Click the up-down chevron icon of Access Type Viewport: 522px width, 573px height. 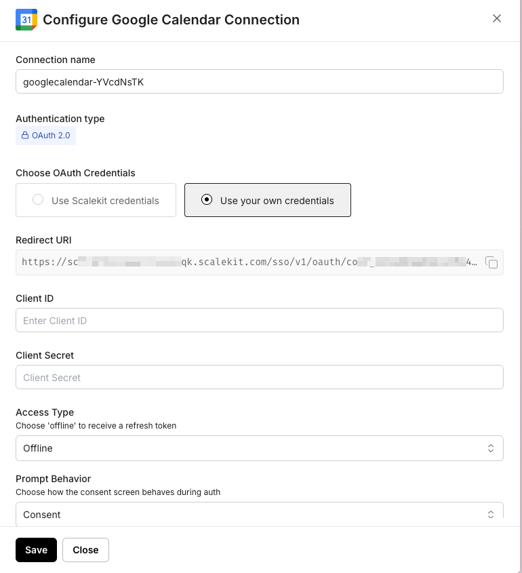point(491,448)
